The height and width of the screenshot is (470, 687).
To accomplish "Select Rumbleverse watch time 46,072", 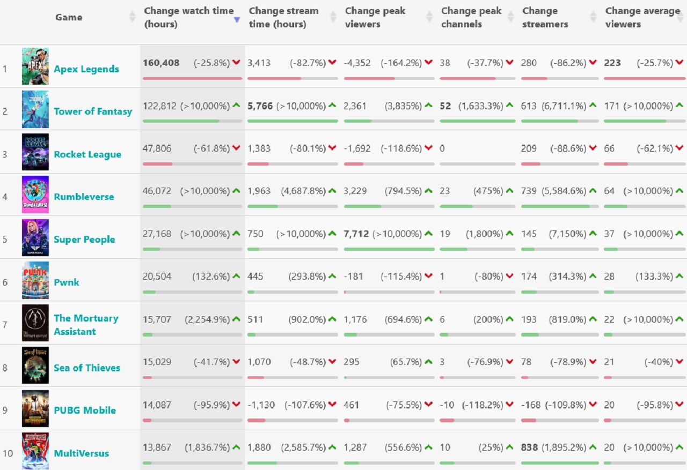I will pyautogui.click(x=157, y=191).
